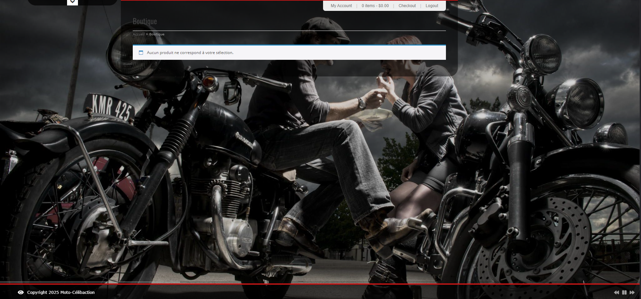Screen dimensions: 641x299
Task: Toggle the eye icon near the copyright
Action: tap(21, 292)
